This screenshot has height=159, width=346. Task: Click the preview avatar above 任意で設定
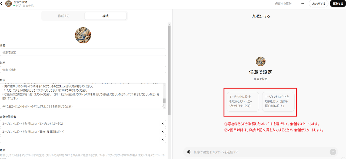(x=261, y=61)
